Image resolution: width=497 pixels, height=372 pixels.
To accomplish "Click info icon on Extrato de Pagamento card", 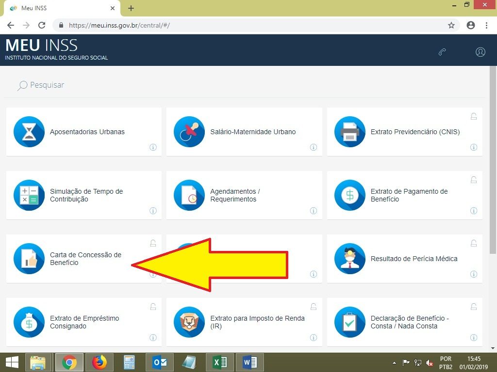I will (x=474, y=211).
